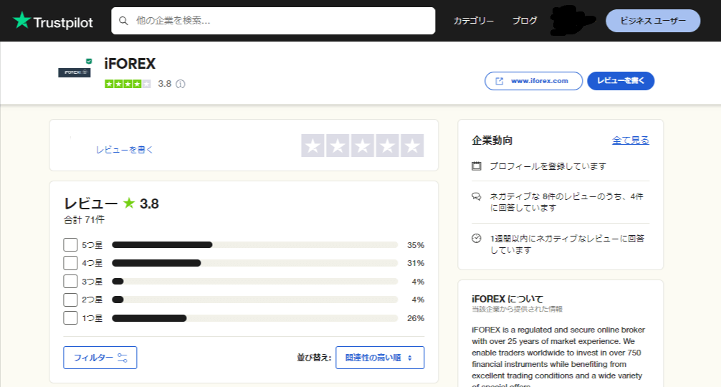Click the iFOREX company logo thumbnail

tap(75, 72)
